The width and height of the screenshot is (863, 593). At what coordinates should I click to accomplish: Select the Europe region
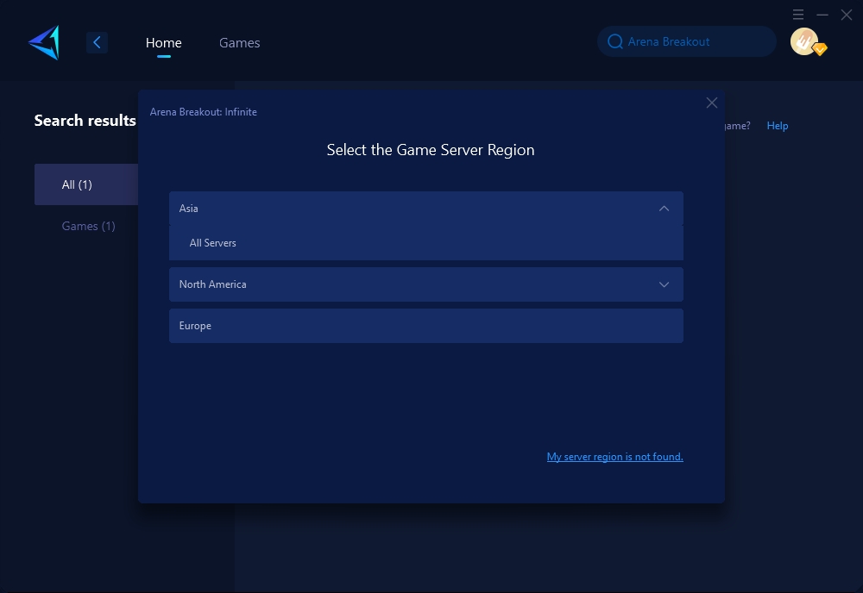pos(426,326)
